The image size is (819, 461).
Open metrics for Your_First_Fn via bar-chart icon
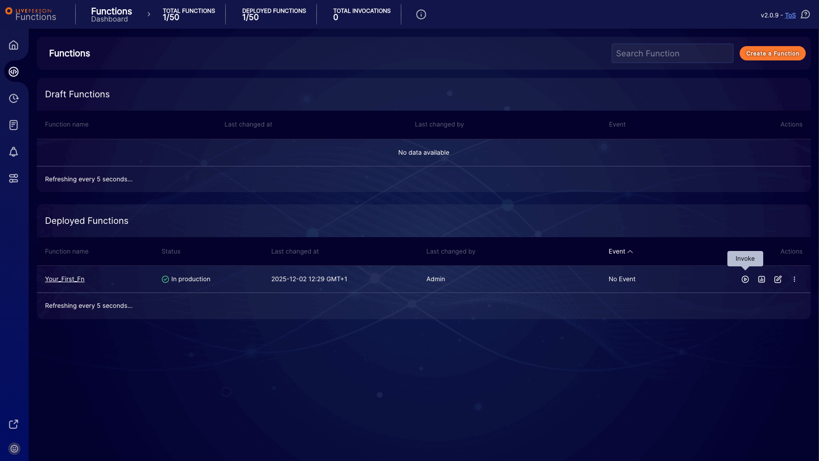762,279
